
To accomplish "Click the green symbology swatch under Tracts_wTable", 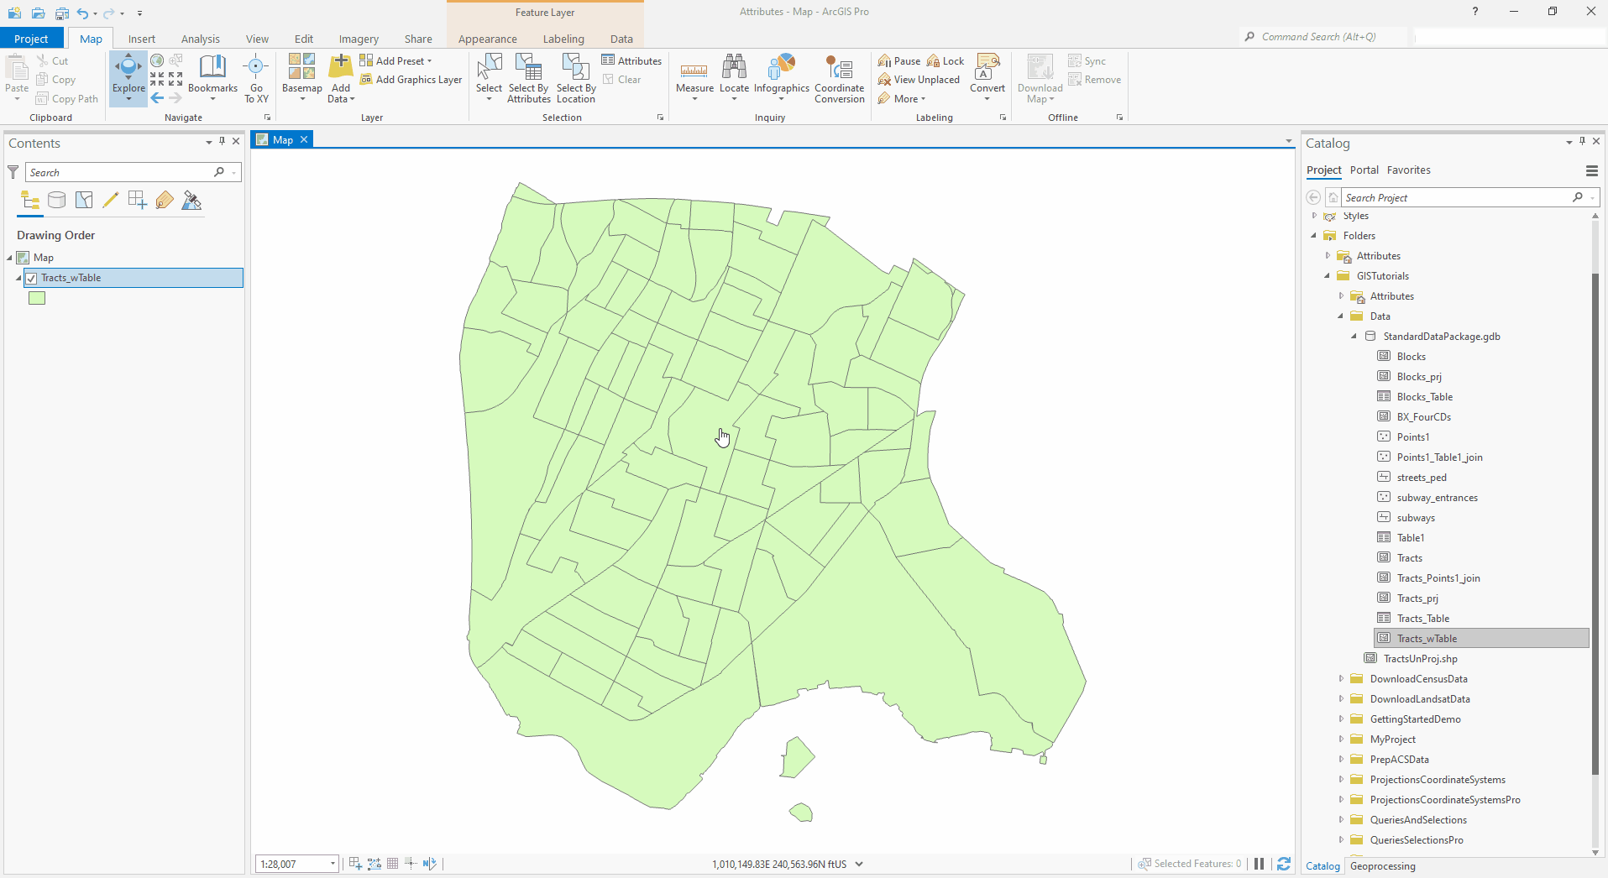I will coord(36,297).
